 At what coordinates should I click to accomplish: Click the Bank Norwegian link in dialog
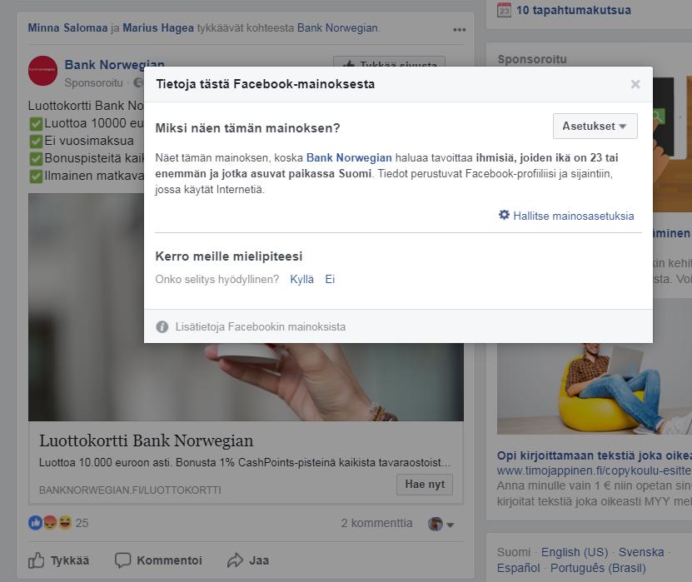349,158
